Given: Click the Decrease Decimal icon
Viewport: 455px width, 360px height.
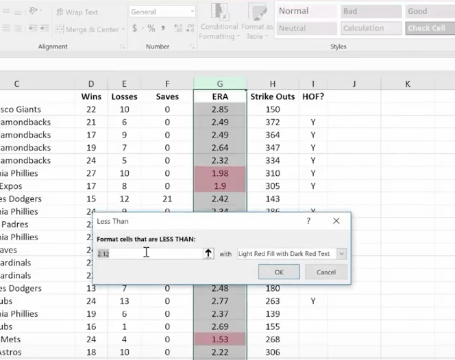Looking at the screenshot, I should [x=190, y=29].
